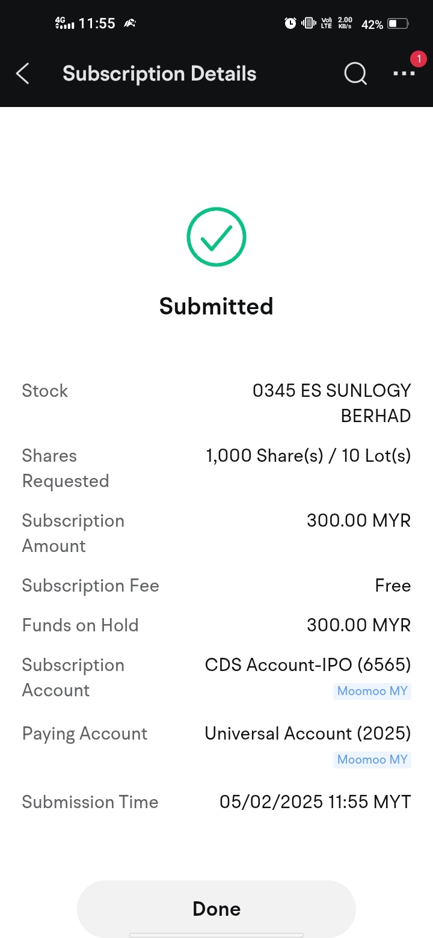The width and height of the screenshot is (433, 938).
Task: Tap the alarm clock status icon
Action: [x=290, y=23]
